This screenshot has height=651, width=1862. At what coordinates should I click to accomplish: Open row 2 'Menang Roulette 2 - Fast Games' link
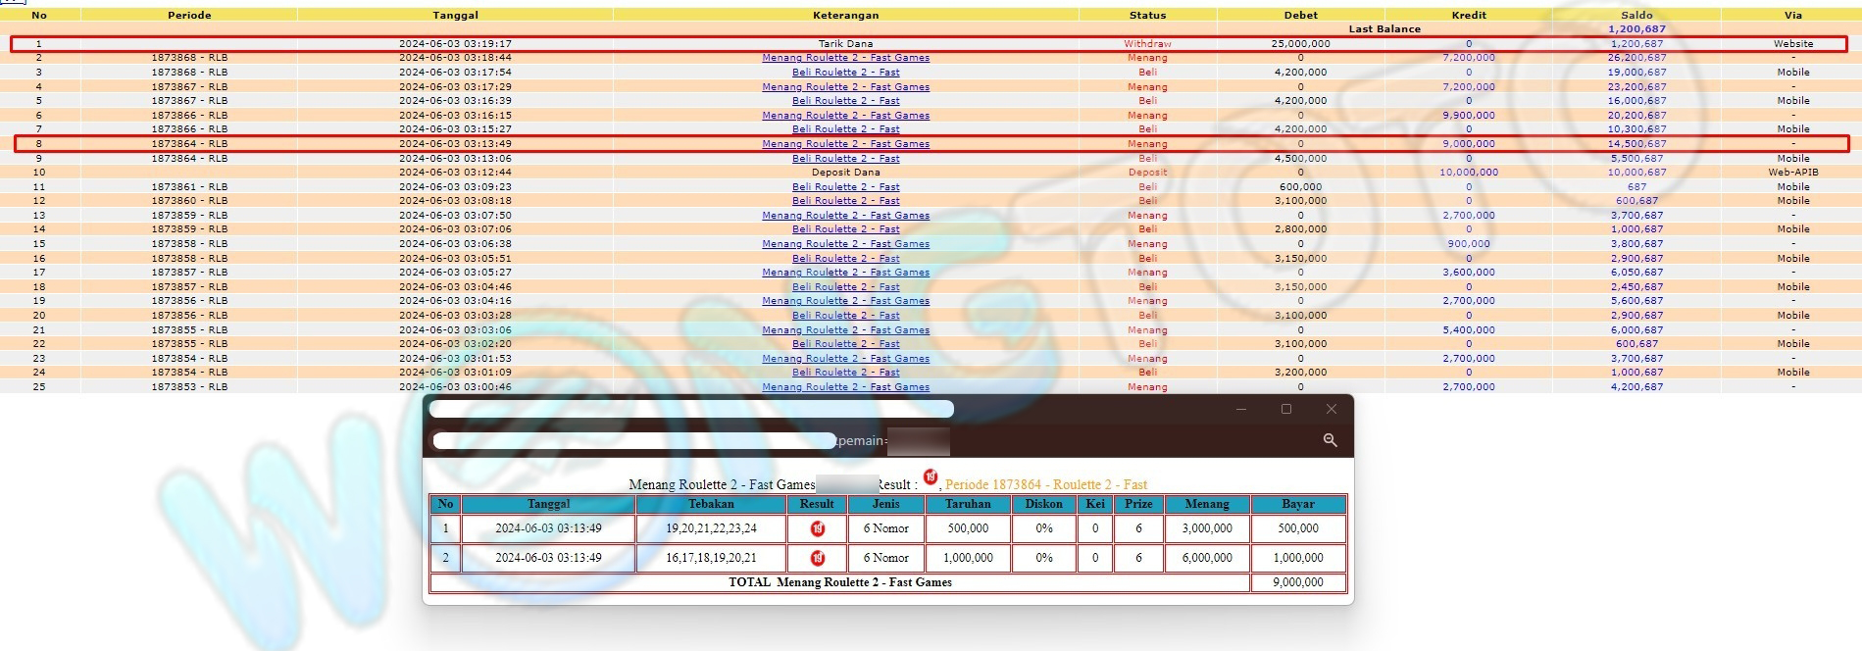click(845, 58)
